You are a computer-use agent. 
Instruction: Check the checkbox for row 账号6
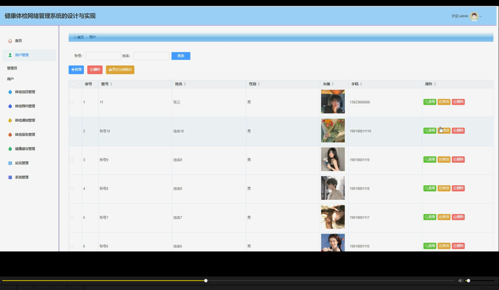(72, 246)
